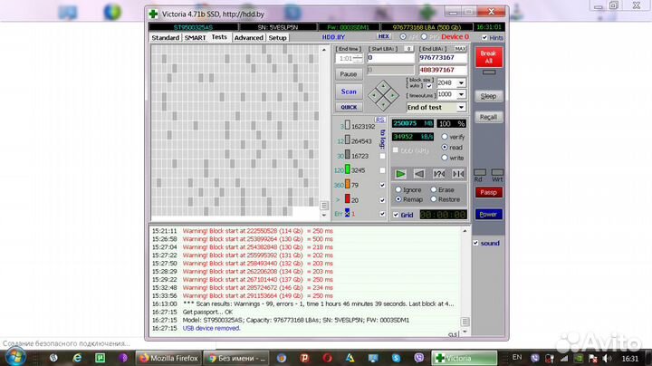Image resolution: width=652 pixels, height=366 pixels.
Task: Click the blue Power button
Action: (488, 215)
